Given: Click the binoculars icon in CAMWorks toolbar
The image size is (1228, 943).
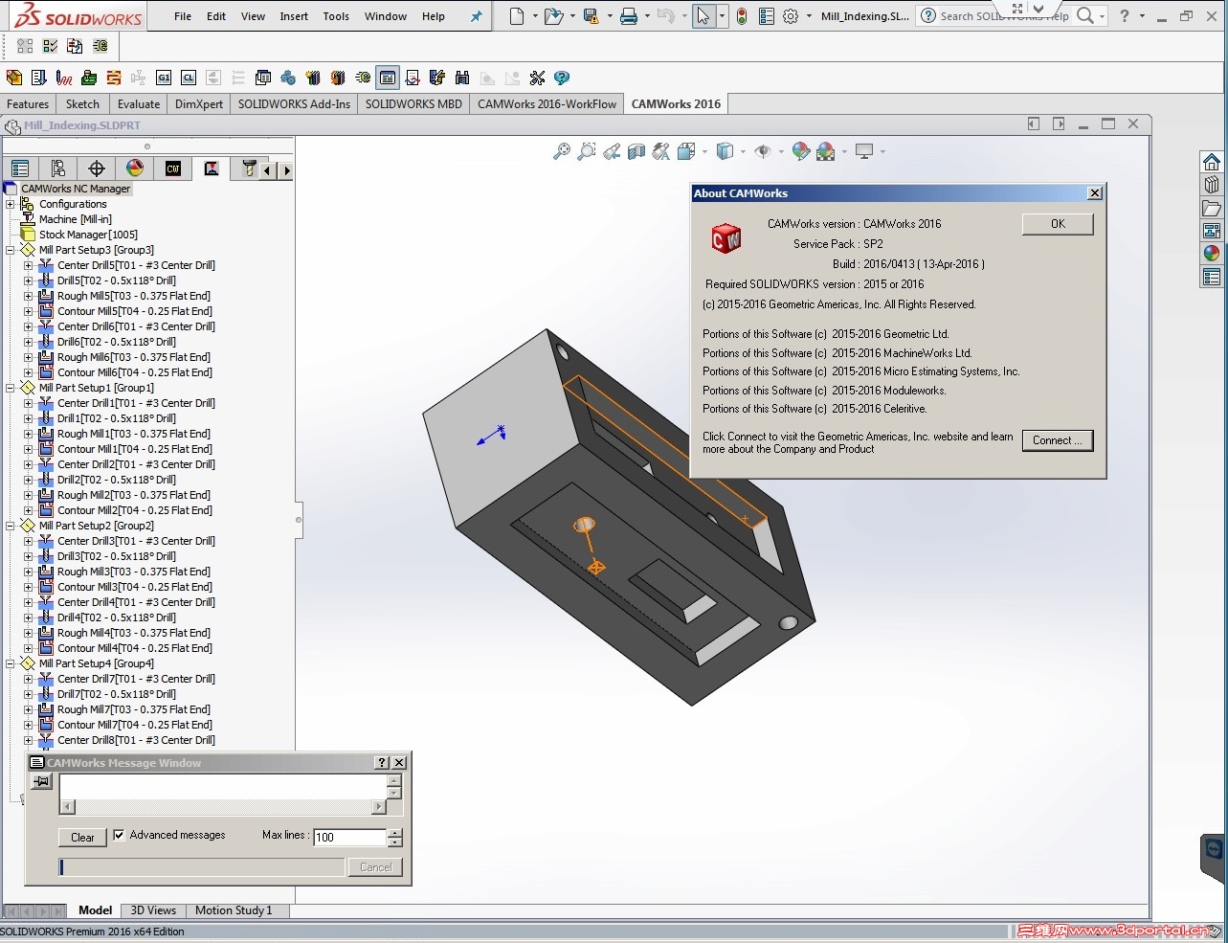Looking at the screenshot, I should [462, 78].
